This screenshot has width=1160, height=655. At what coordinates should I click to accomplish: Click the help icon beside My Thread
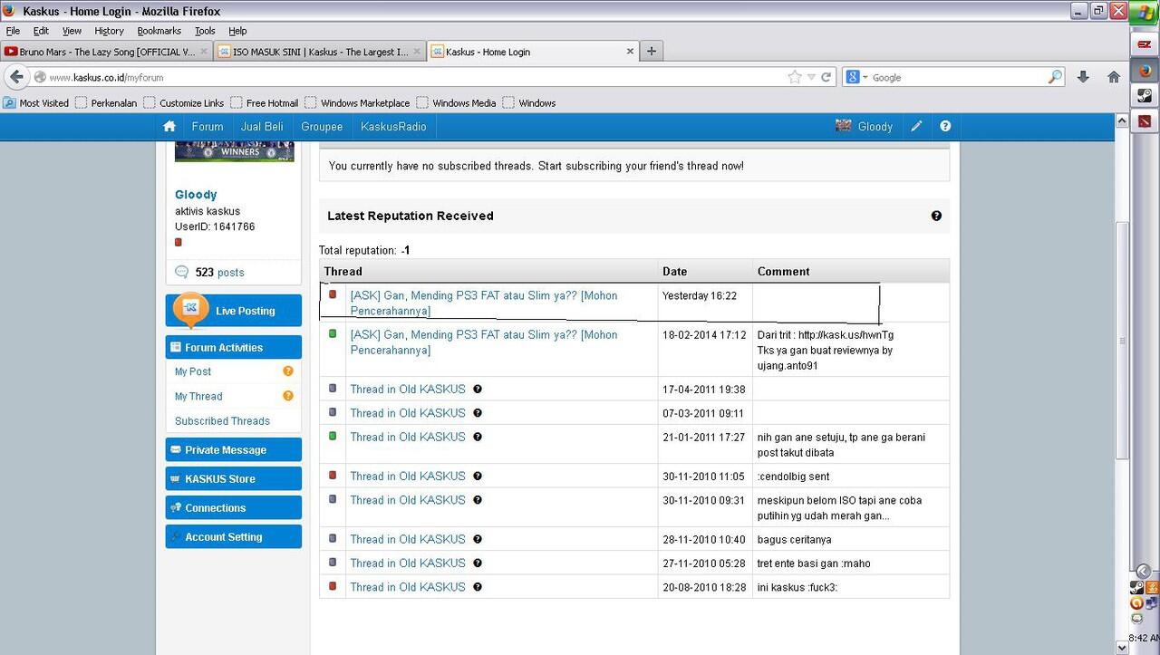point(288,396)
